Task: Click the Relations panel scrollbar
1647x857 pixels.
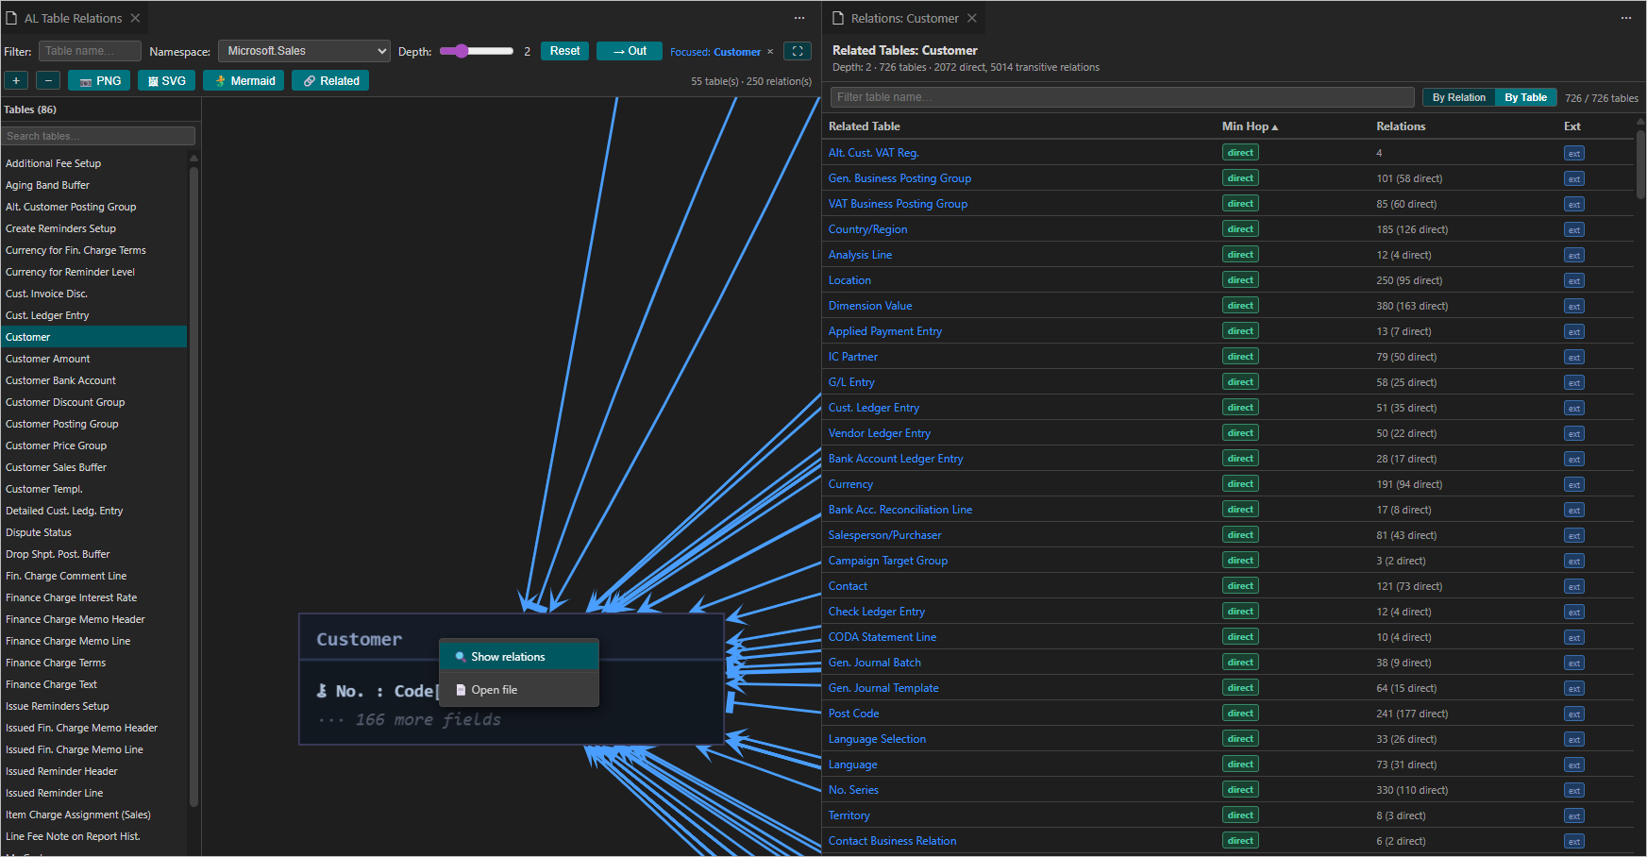Action: click(x=1640, y=165)
